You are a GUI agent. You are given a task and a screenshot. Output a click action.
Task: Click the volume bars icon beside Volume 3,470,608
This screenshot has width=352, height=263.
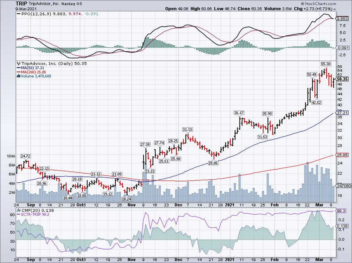(x=19, y=76)
